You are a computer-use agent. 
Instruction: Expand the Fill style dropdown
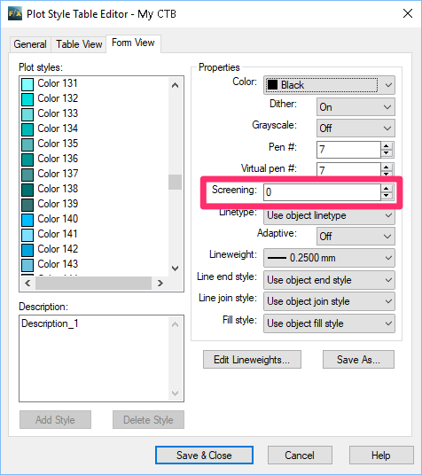pos(329,323)
